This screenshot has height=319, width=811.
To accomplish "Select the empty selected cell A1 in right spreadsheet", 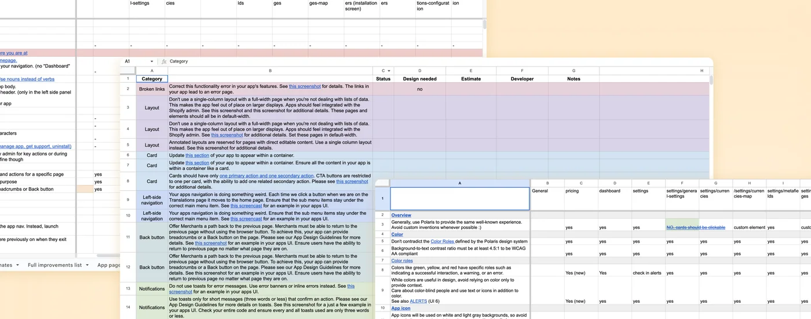I will click(x=460, y=199).
